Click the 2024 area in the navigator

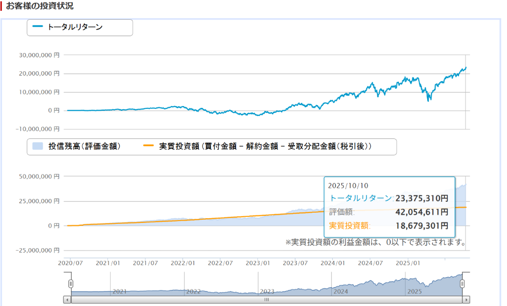coord(340,291)
